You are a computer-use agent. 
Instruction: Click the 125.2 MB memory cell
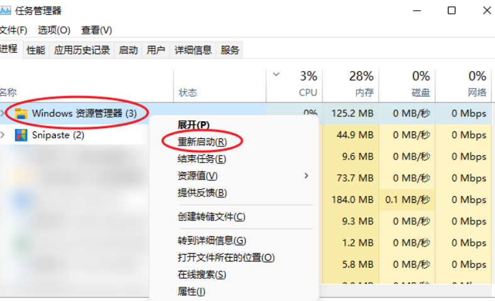(x=351, y=113)
